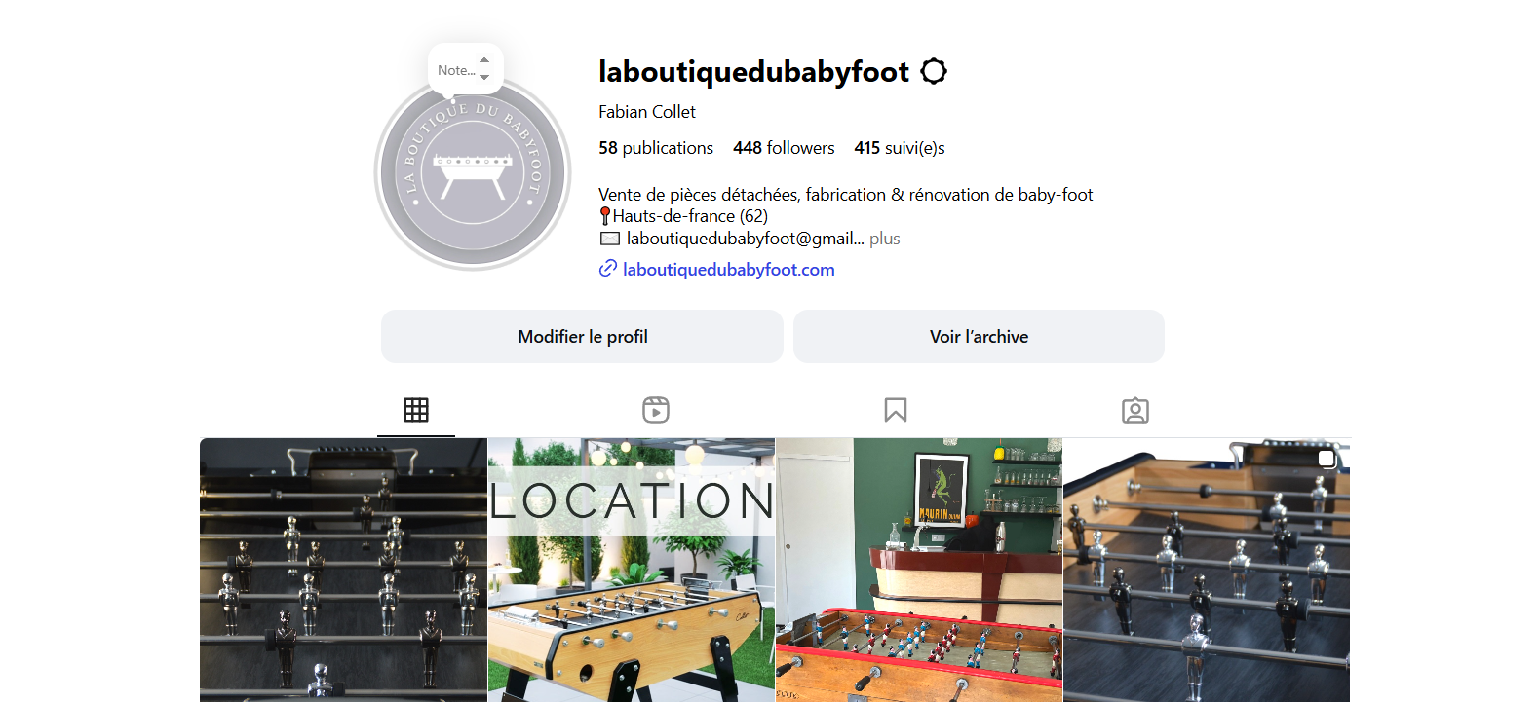Click the Note bubble down arrow
The width and height of the screenshot is (1538, 702).
click(x=484, y=78)
